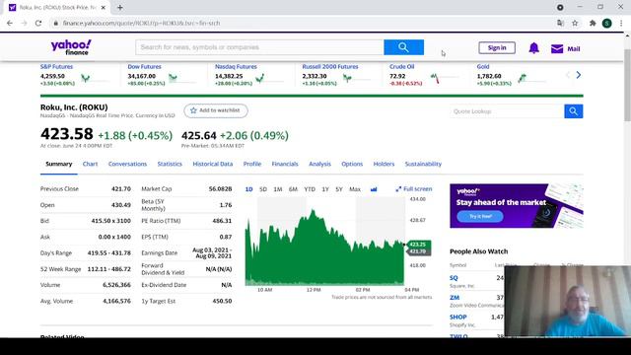Open the Dow Futures ticker link
Viewport: 631px width, 355px height.
coord(144,67)
